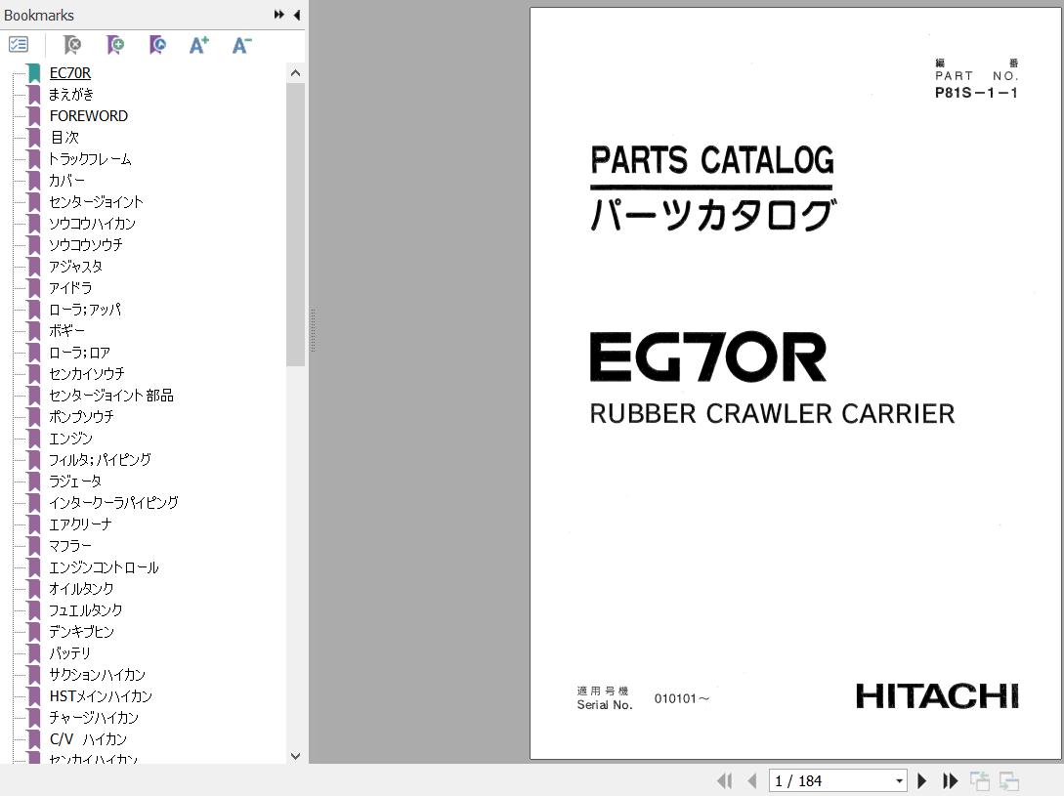
Task: Open the bookmark options menu icon
Action: pos(19,45)
